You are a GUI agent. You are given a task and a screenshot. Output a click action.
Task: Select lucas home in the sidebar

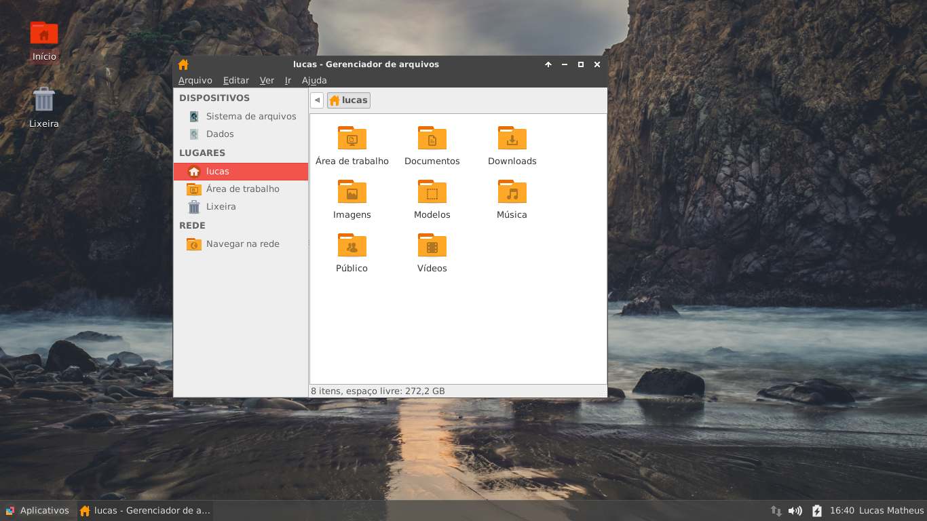pyautogui.click(x=241, y=171)
